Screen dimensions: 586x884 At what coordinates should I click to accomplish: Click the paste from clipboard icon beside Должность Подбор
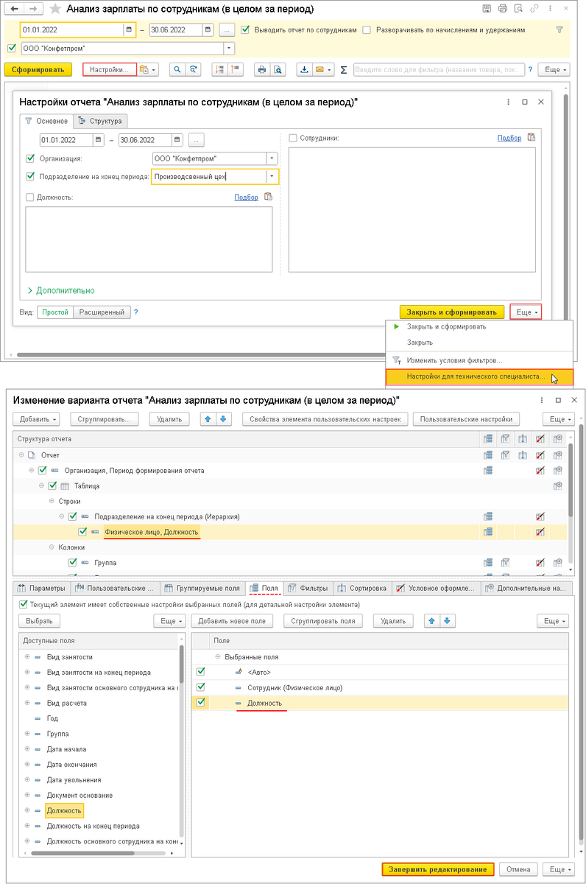268,197
